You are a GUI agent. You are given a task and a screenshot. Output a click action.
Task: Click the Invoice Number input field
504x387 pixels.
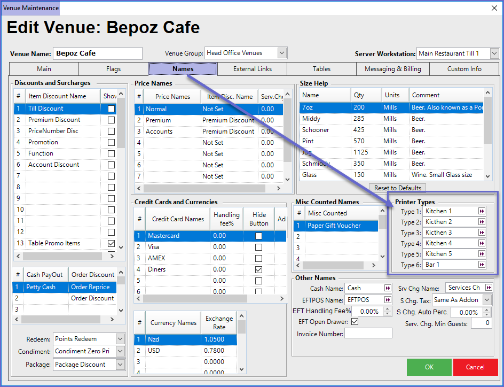pos(368,334)
